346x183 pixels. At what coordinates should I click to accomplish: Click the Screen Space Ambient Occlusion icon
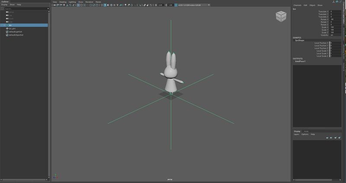125,5
